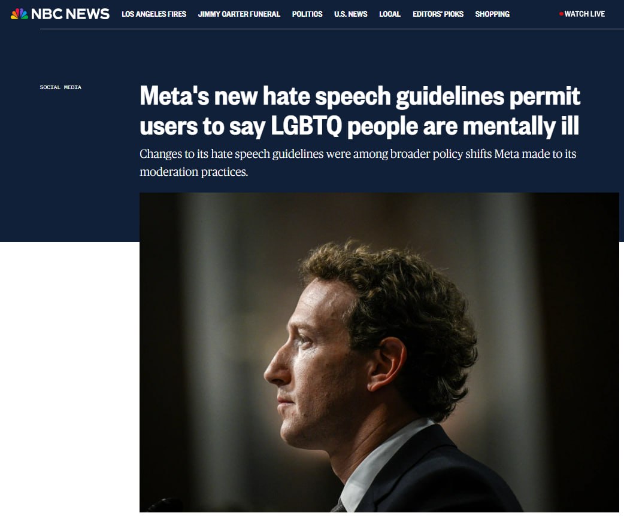Click the subheadline about broader policy shifts
The image size is (624, 516).
(358, 163)
